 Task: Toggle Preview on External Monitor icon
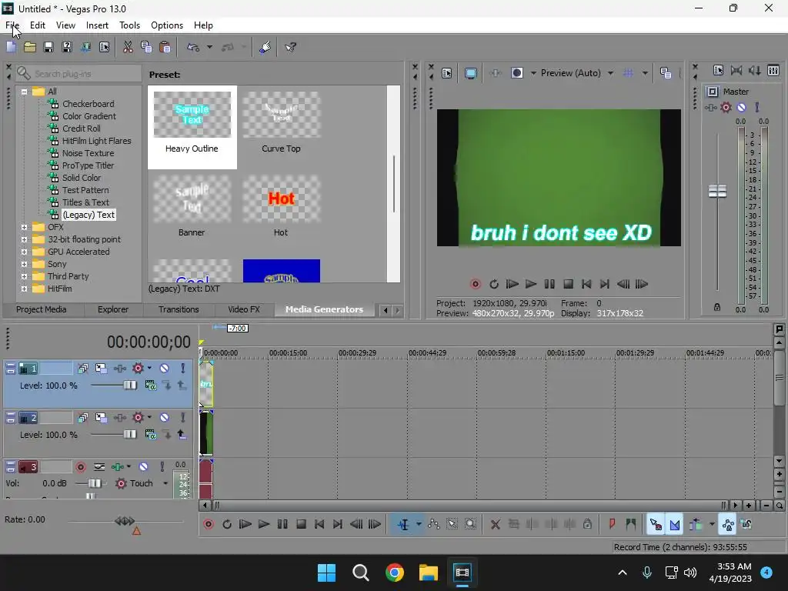tap(470, 73)
